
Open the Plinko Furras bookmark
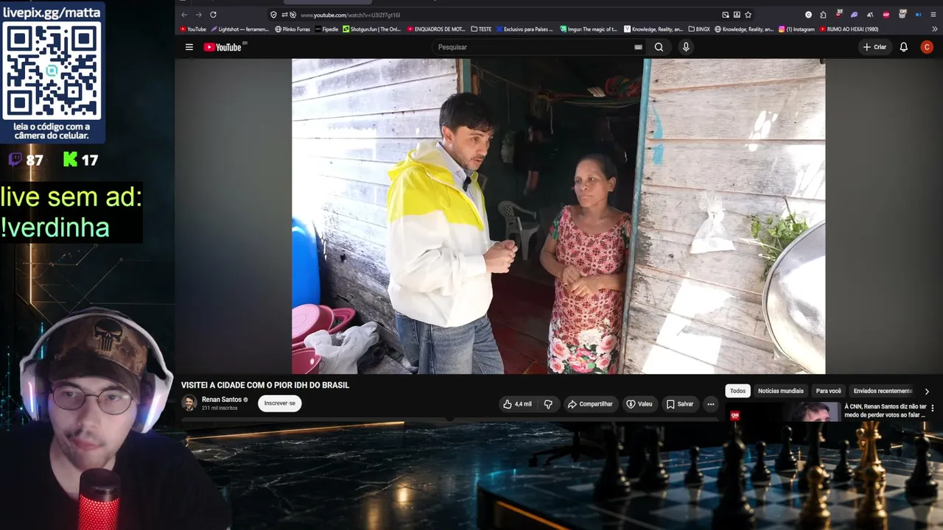click(292, 29)
